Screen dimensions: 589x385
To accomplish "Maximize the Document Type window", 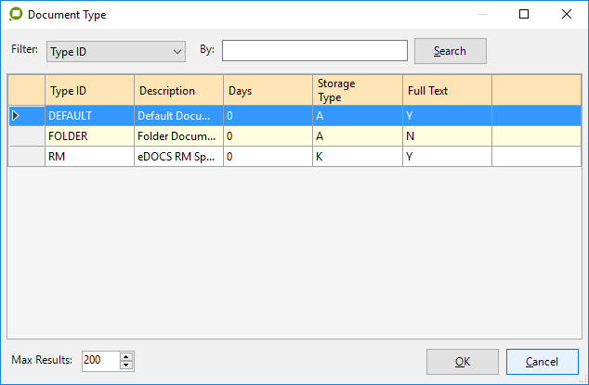I will (524, 15).
